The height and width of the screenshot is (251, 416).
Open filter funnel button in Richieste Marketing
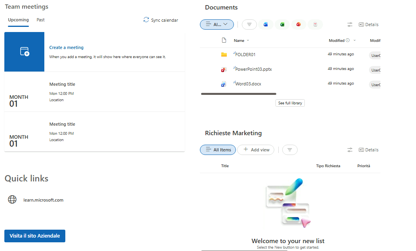pyautogui.click(x=290, y=150)
